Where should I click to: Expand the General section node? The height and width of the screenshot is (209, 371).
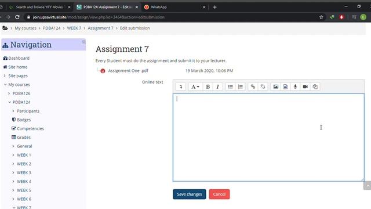[13, 146]
